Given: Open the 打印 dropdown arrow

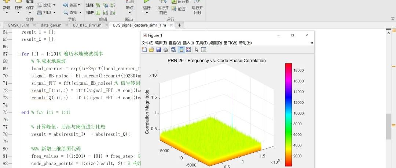Looking at the screenshot, I should (x=54, y=12).
